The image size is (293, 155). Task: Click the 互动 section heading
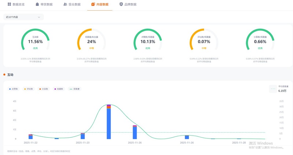coord(10,75)
